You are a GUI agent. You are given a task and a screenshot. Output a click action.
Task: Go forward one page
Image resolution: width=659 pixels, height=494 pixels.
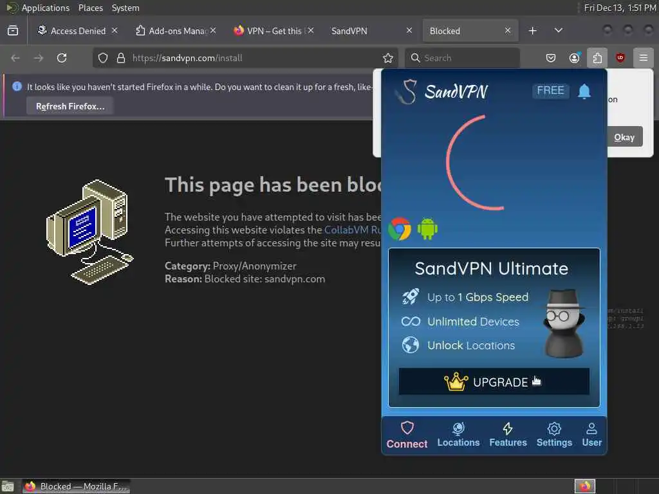pos(39,58)
